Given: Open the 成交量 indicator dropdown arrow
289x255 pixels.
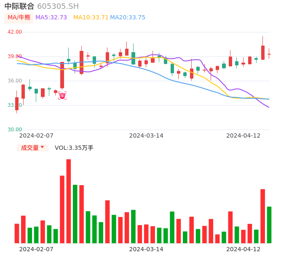Looking at the screenshot, I should click(x=42, y=147).
